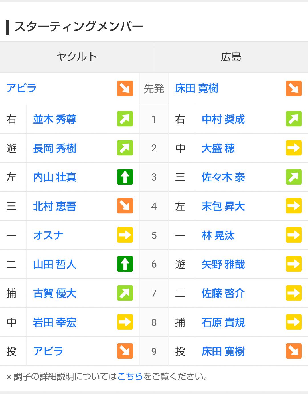308x394 pixels.
Task: Click the yellow arrow icon beside 大盛 穂
Action: pyautogui.click(x=294, y=148)
